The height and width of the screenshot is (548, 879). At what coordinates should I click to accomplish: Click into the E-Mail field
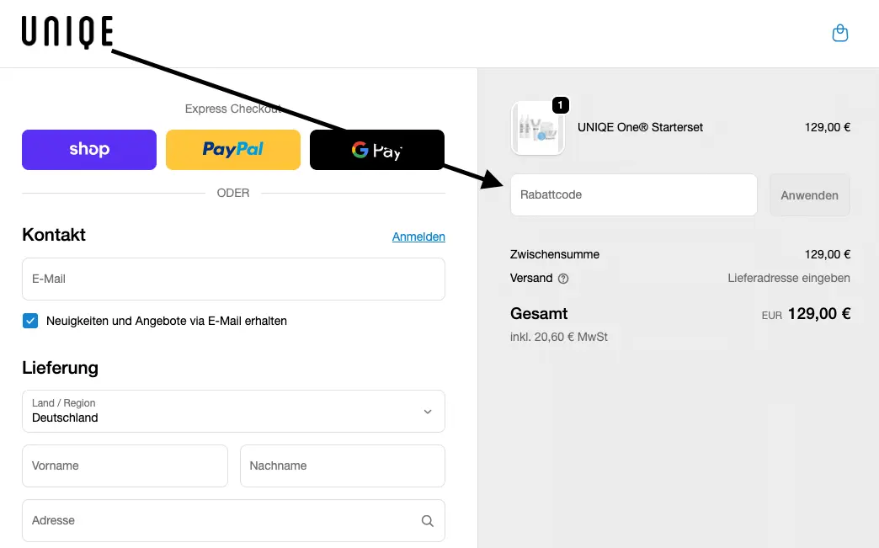click(233, 279)
